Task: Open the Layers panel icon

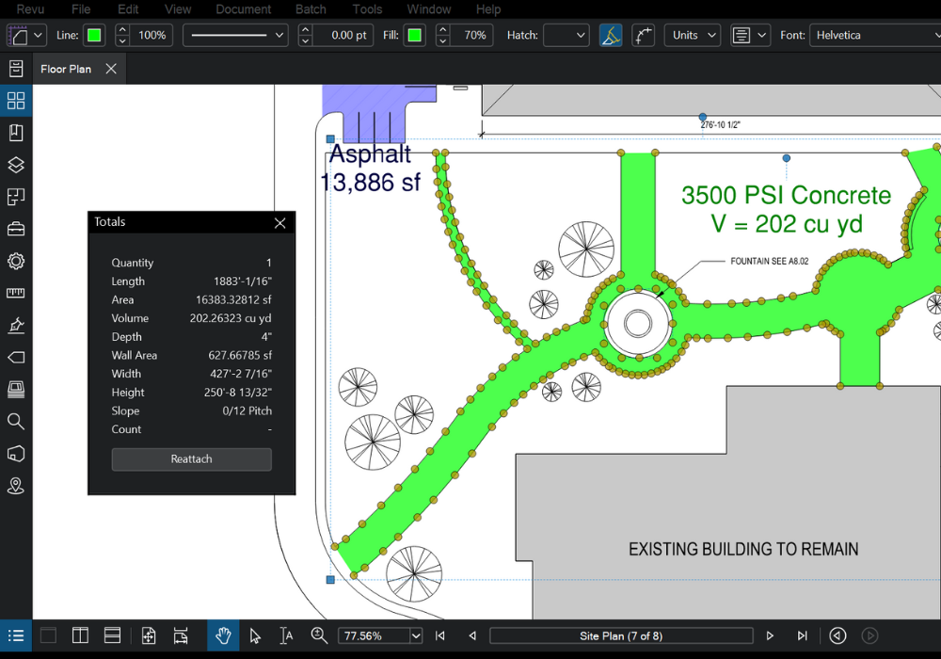Action: [x=16, y=165]
